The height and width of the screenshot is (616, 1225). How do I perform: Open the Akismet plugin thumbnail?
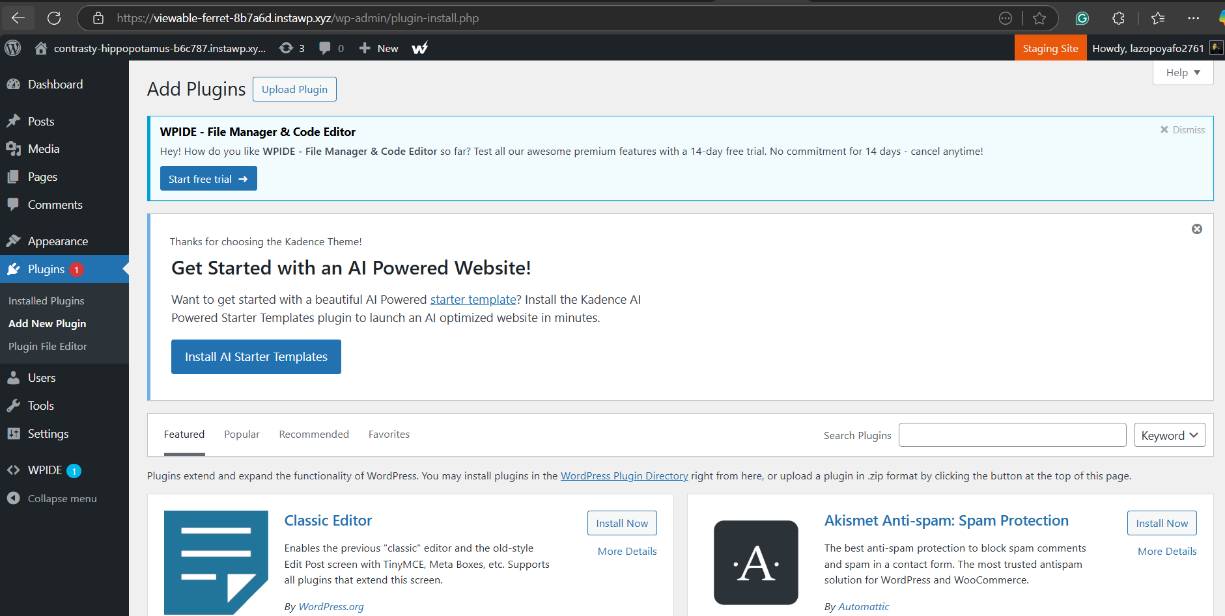tap(756, 563)
